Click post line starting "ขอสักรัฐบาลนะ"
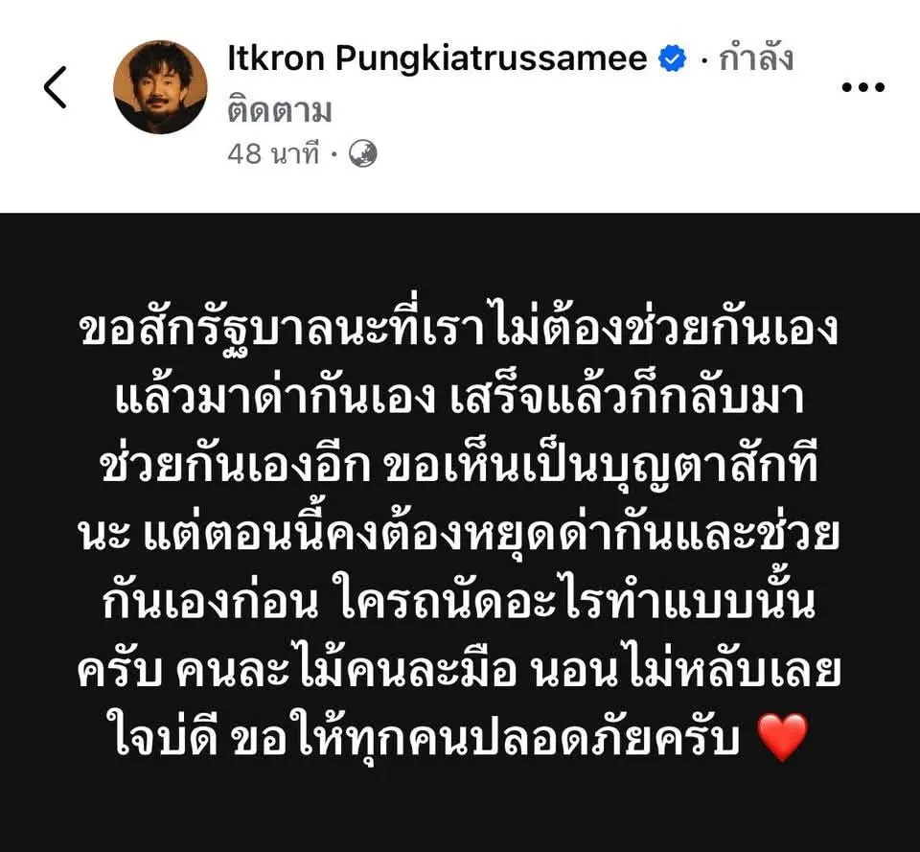Viewport: 920px width, 852px height. coord(459,330)
